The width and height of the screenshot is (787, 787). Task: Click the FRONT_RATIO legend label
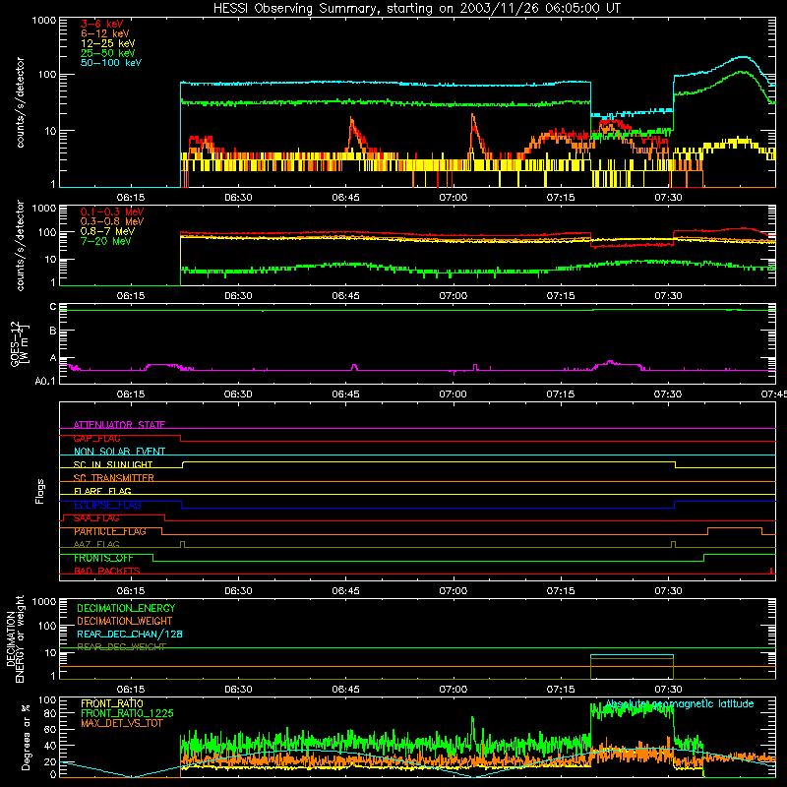click(x=112, y=703)
